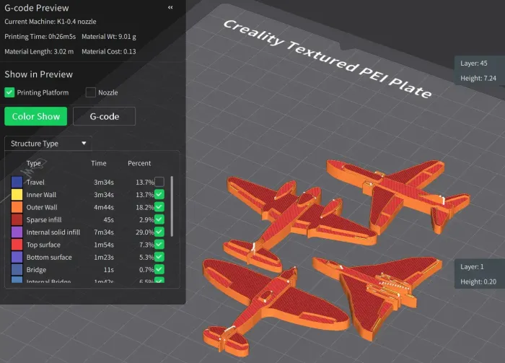Screen dimensions: 505x363
Task: Click the Height: 0.20 label
Action: 478,282
